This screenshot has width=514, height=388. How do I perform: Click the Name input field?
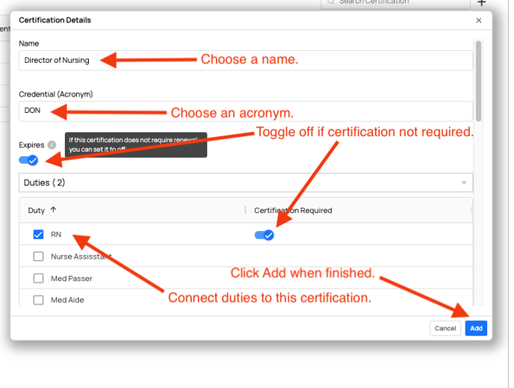click(x=246, y=61)
